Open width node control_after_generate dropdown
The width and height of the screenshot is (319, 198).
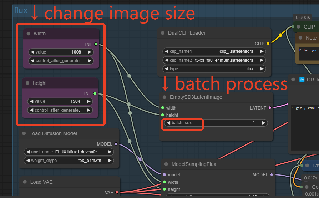[x=61, y=61]
